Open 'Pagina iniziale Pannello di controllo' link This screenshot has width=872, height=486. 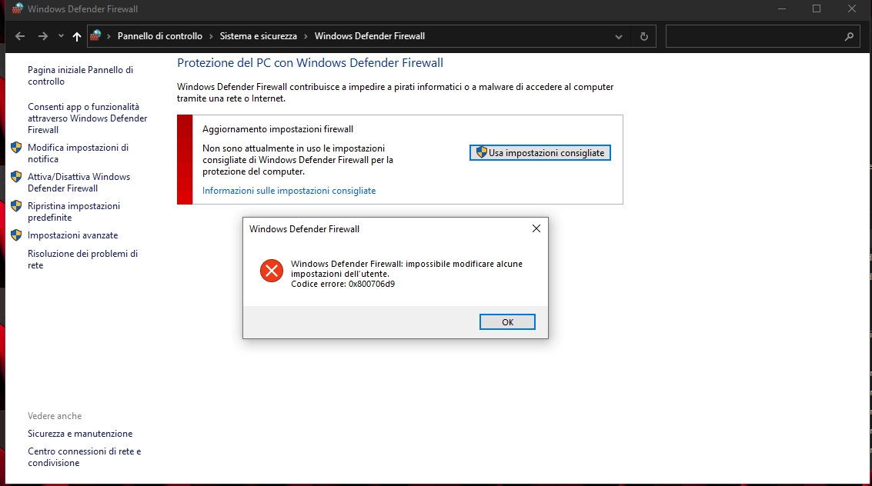pyautogui.click(x=81, y=75)
